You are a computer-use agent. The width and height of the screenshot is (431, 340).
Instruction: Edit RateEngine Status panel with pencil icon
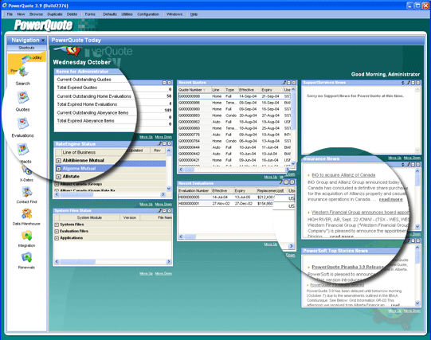[x=159, y=143]
